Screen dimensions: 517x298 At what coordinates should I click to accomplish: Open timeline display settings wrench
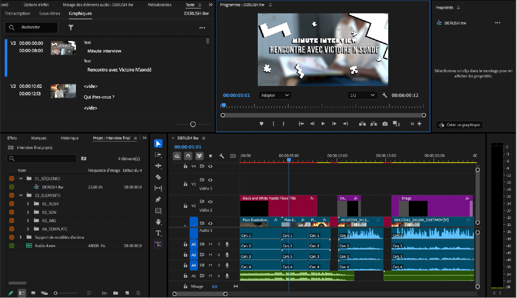pos(222,156)
